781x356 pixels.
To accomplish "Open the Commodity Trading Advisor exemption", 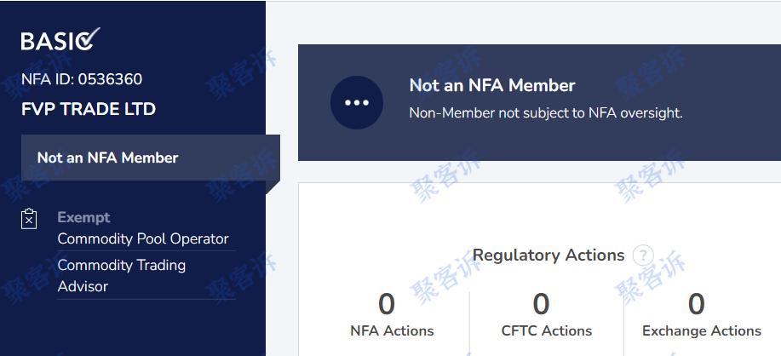I will [x=122, y=275].
